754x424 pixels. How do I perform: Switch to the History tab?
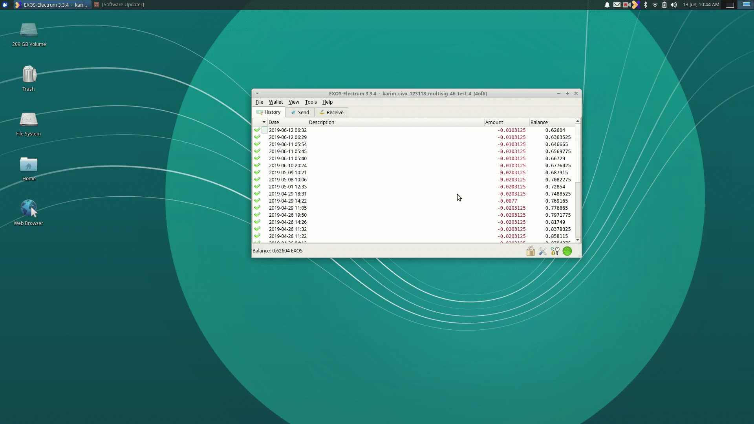[269, 112]
